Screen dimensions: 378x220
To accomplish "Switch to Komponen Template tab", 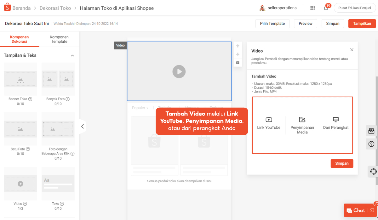I will click(x=59, y=39).
